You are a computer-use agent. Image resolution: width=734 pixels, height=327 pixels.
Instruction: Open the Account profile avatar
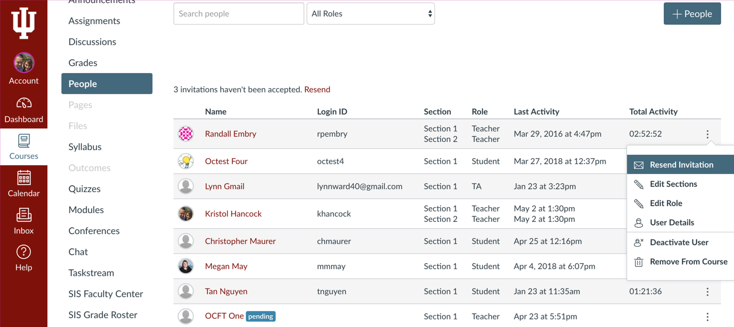[x=24, y=62]
